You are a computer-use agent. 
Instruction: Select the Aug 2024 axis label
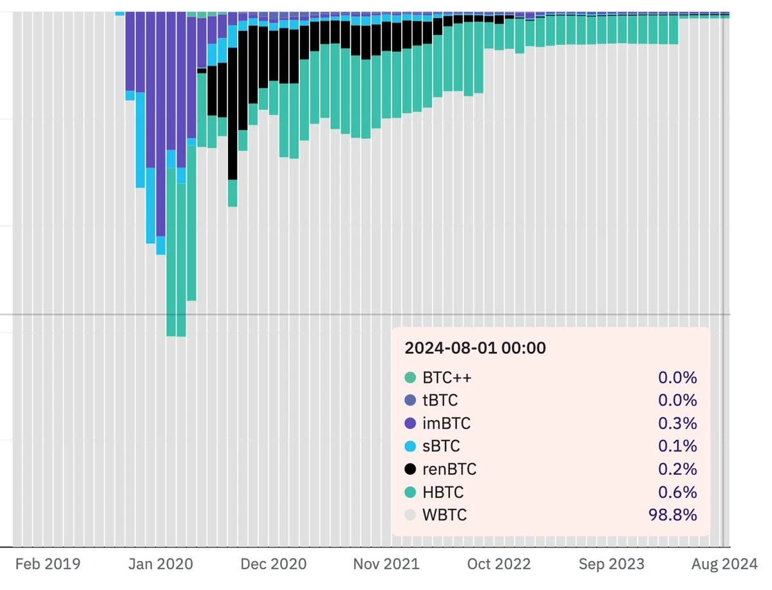[x=724, y=564]
